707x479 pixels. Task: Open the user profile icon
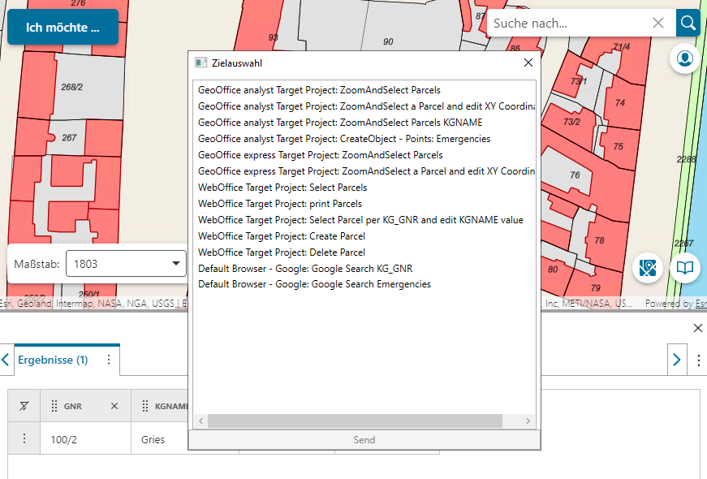point(685,59)
